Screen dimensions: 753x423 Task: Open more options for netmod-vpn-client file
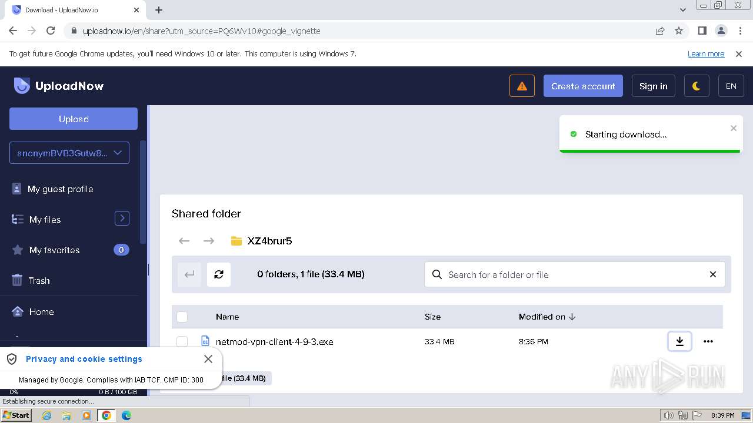[708, 341]
